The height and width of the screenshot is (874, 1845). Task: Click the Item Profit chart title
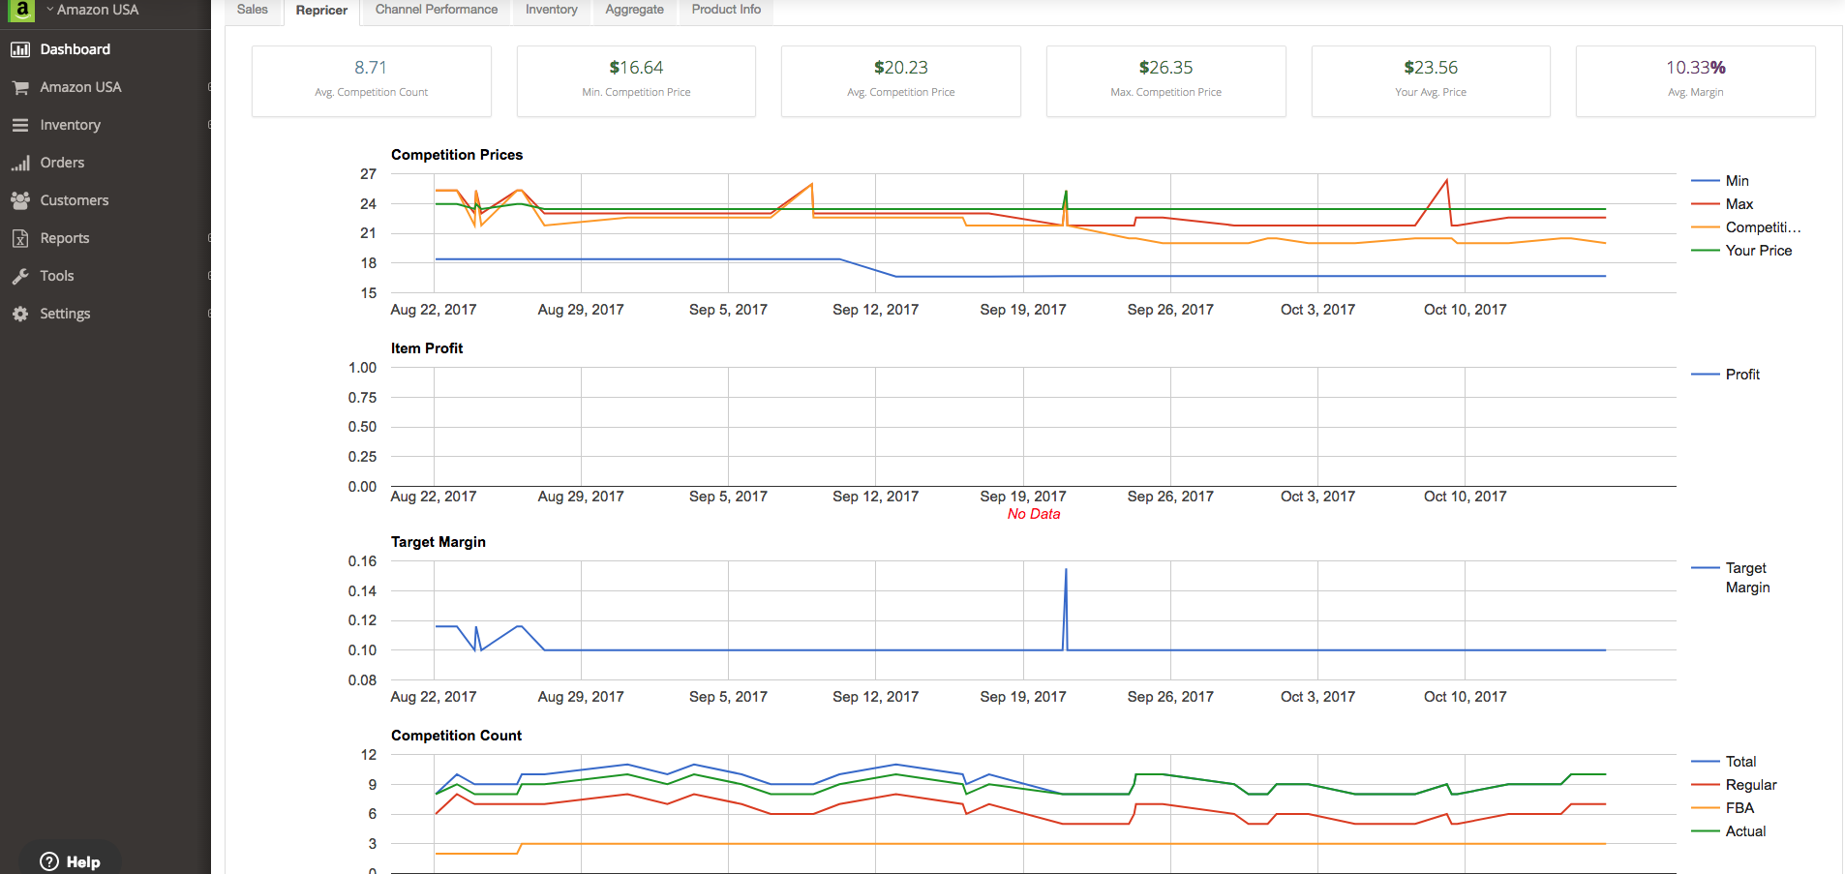point(427,348)
